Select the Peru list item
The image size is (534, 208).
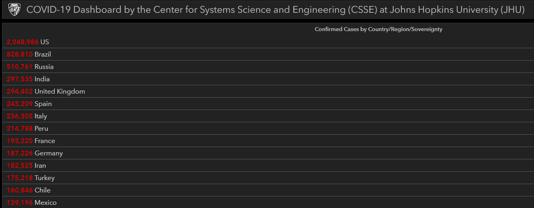coord(268,128)
